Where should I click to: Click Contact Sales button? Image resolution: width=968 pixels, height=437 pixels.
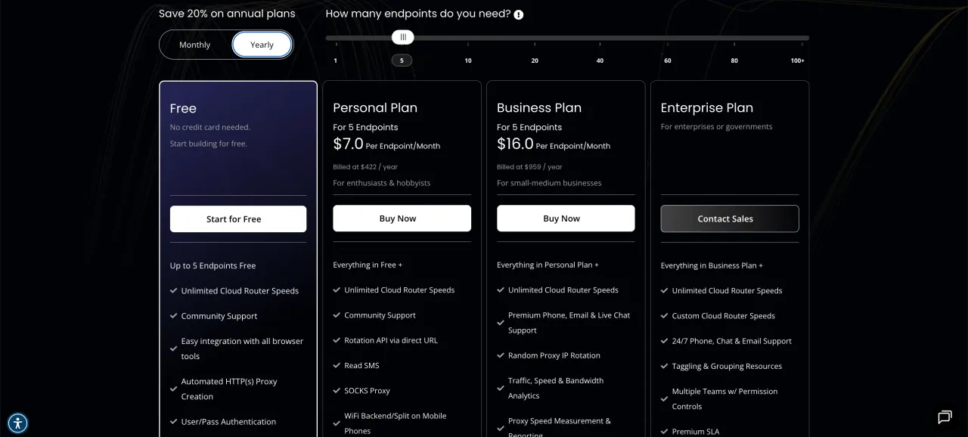click(x=729, y=218)
